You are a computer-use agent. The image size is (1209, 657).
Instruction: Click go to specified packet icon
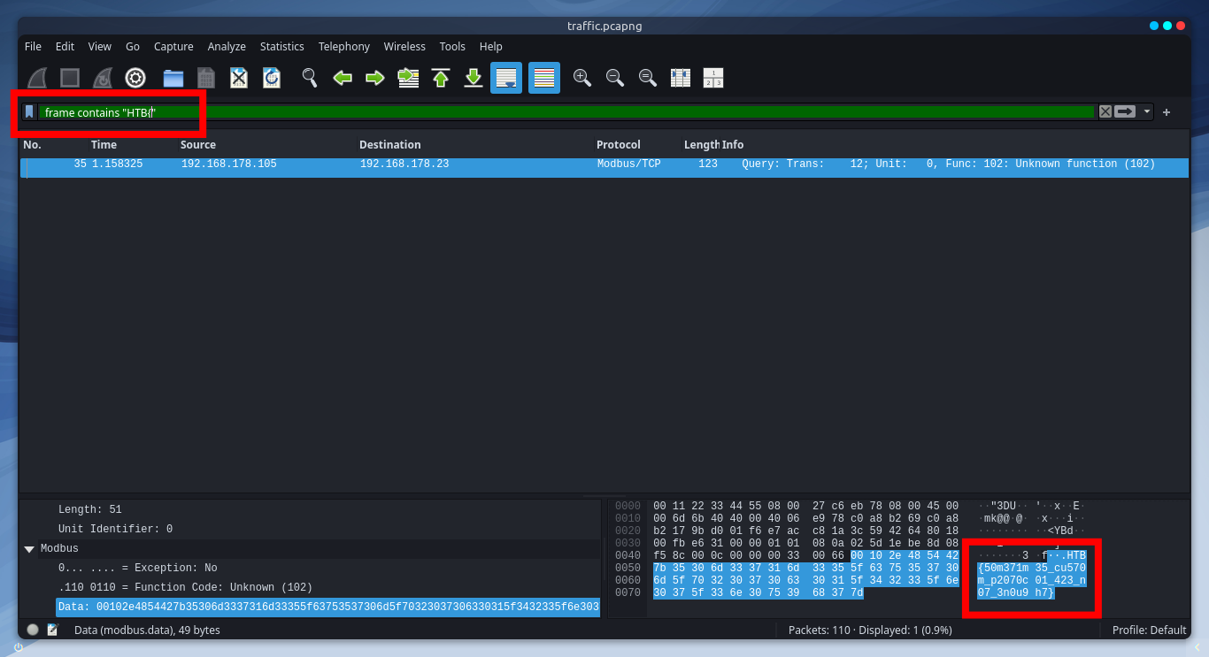[408, 78]
